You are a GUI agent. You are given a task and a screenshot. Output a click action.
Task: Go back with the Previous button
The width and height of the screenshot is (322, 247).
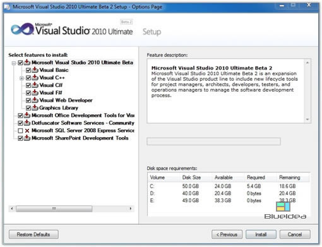[x=227, y=234]
